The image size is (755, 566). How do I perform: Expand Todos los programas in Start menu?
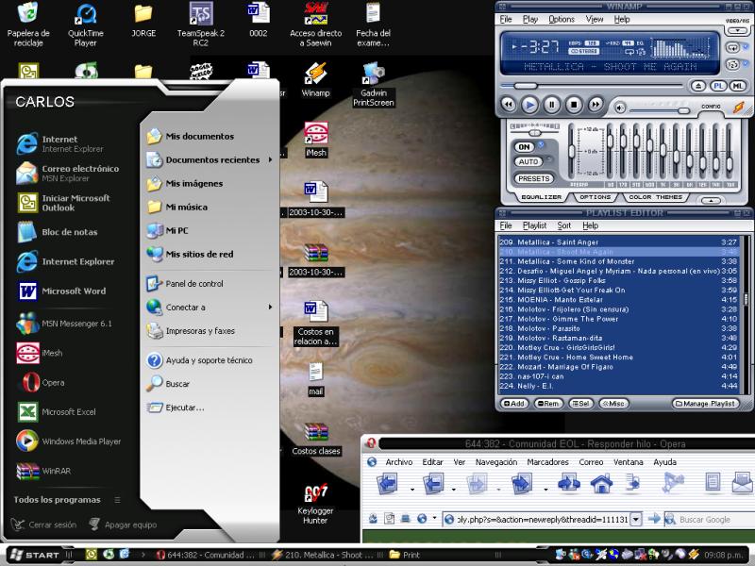(58, 499)
